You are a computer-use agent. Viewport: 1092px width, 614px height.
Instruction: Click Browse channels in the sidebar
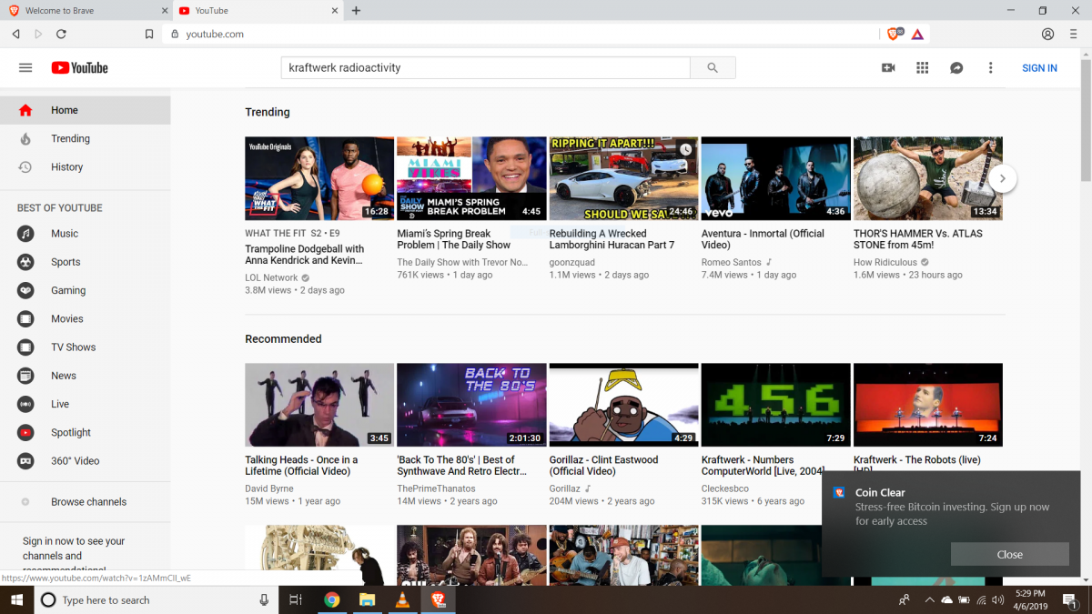click(85, 502)
